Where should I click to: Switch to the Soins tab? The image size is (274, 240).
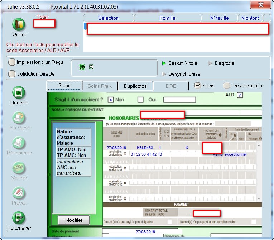[x=64, y=86]
